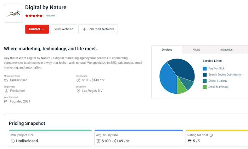Select the Email Marketing legend label
Viewport: 248px width, 149px height.
click(218, 87)
